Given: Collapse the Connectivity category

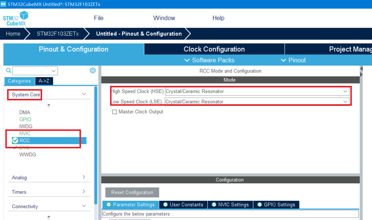Looking at the screenshot, I should (84, 206).
